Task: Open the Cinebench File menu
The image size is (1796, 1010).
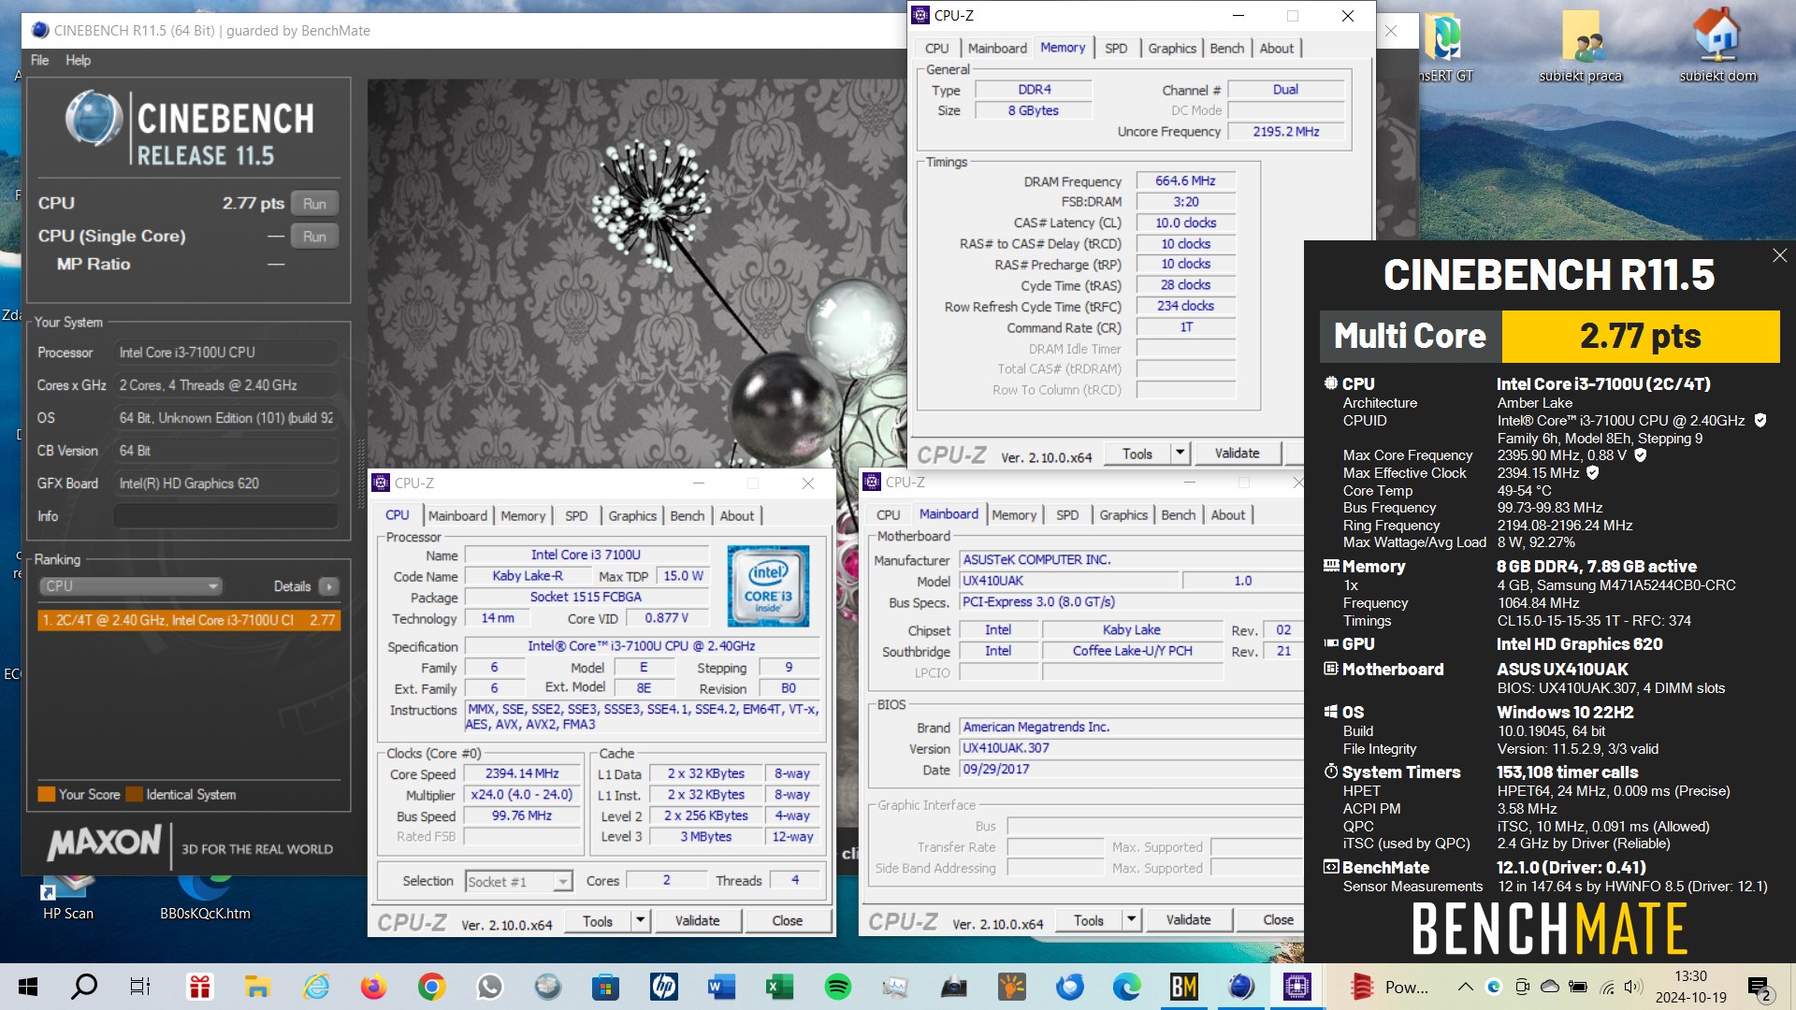Action: 39,60
